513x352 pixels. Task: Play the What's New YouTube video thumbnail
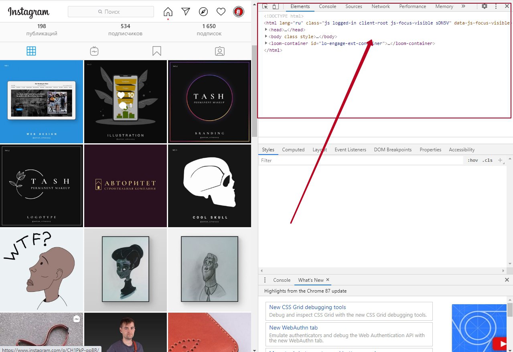pyautogui.click(x=479, y=328)
